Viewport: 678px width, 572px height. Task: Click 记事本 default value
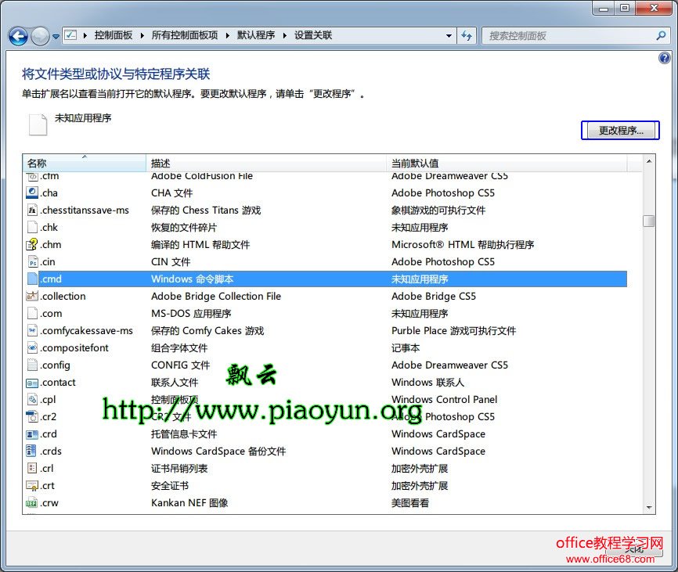(406, 347)
